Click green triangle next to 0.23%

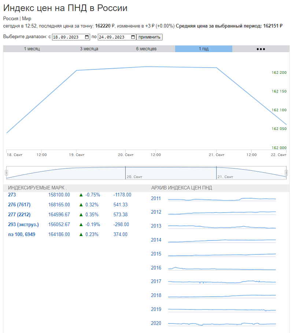(x=81, y=235)
